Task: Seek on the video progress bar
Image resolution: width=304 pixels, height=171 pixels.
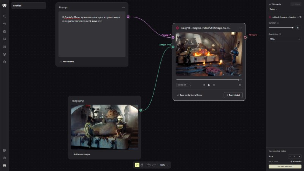Action: point(209,80)
